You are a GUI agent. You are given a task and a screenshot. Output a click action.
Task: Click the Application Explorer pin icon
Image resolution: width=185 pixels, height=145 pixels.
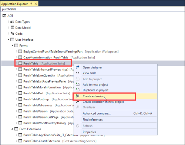(31, 4)
